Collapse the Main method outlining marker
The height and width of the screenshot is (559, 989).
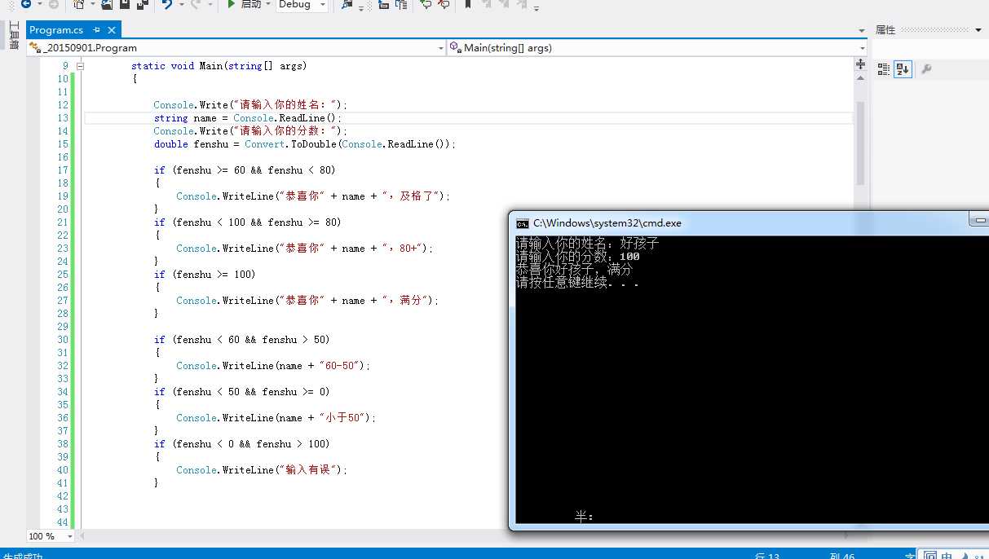80,66
